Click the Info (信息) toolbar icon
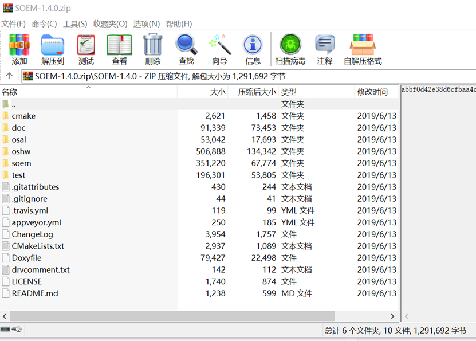Viewport: 476px width, 341px height. coord(253,45)
